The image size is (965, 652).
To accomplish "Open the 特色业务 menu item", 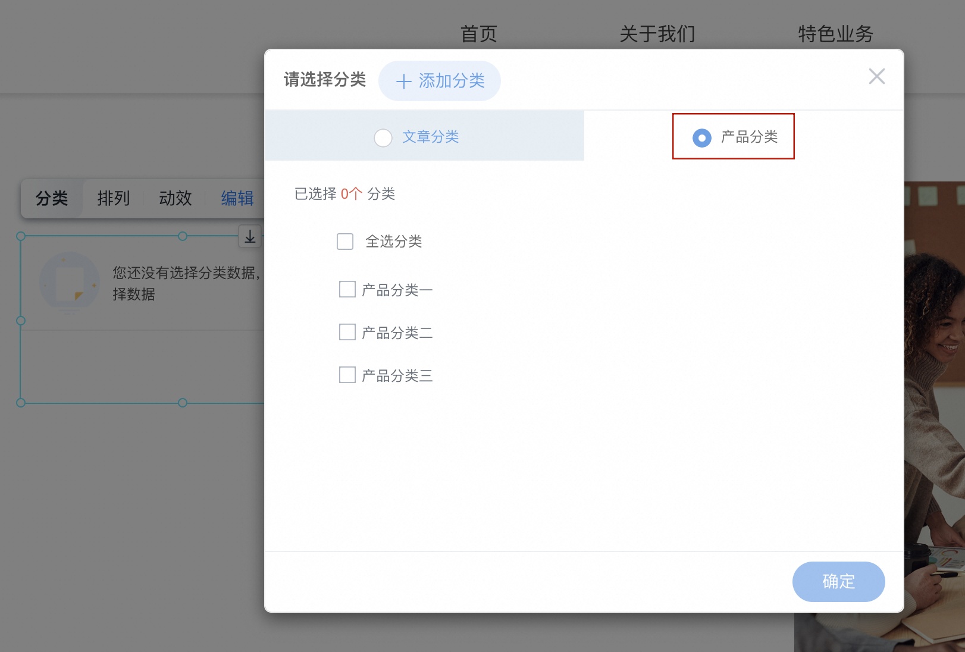I will click(835, 34).
